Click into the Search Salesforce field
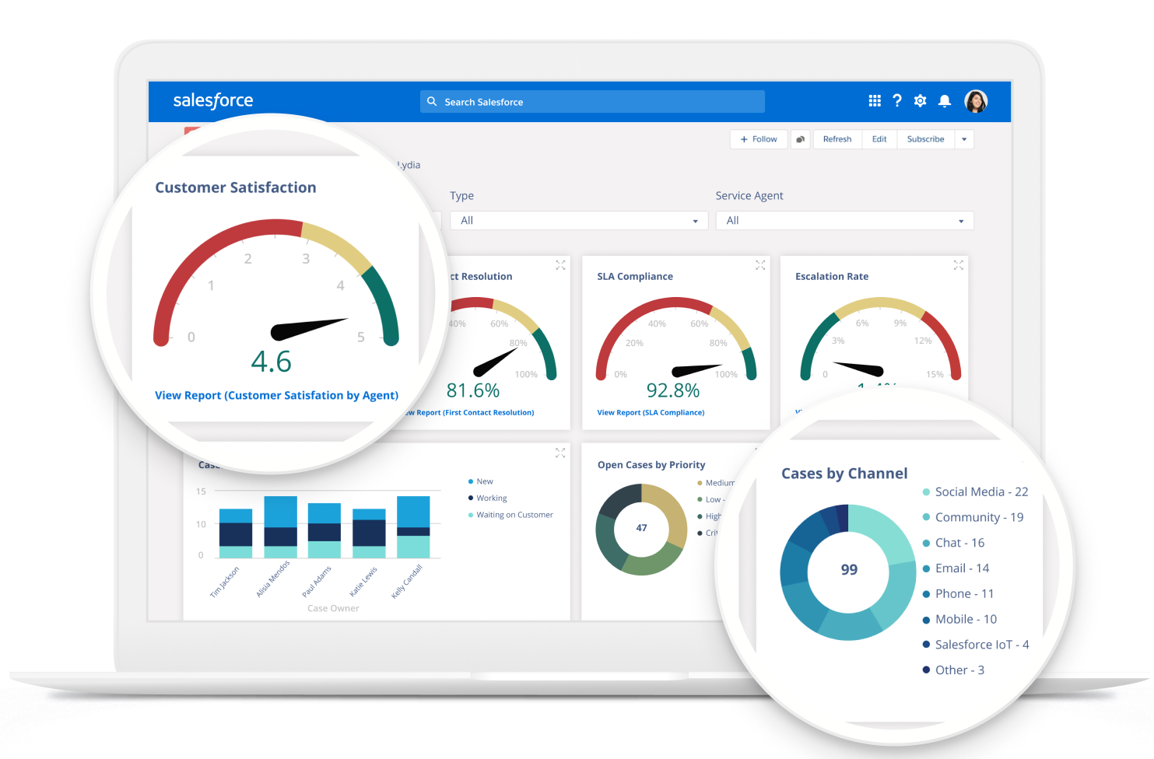 (x=591, y=102)
